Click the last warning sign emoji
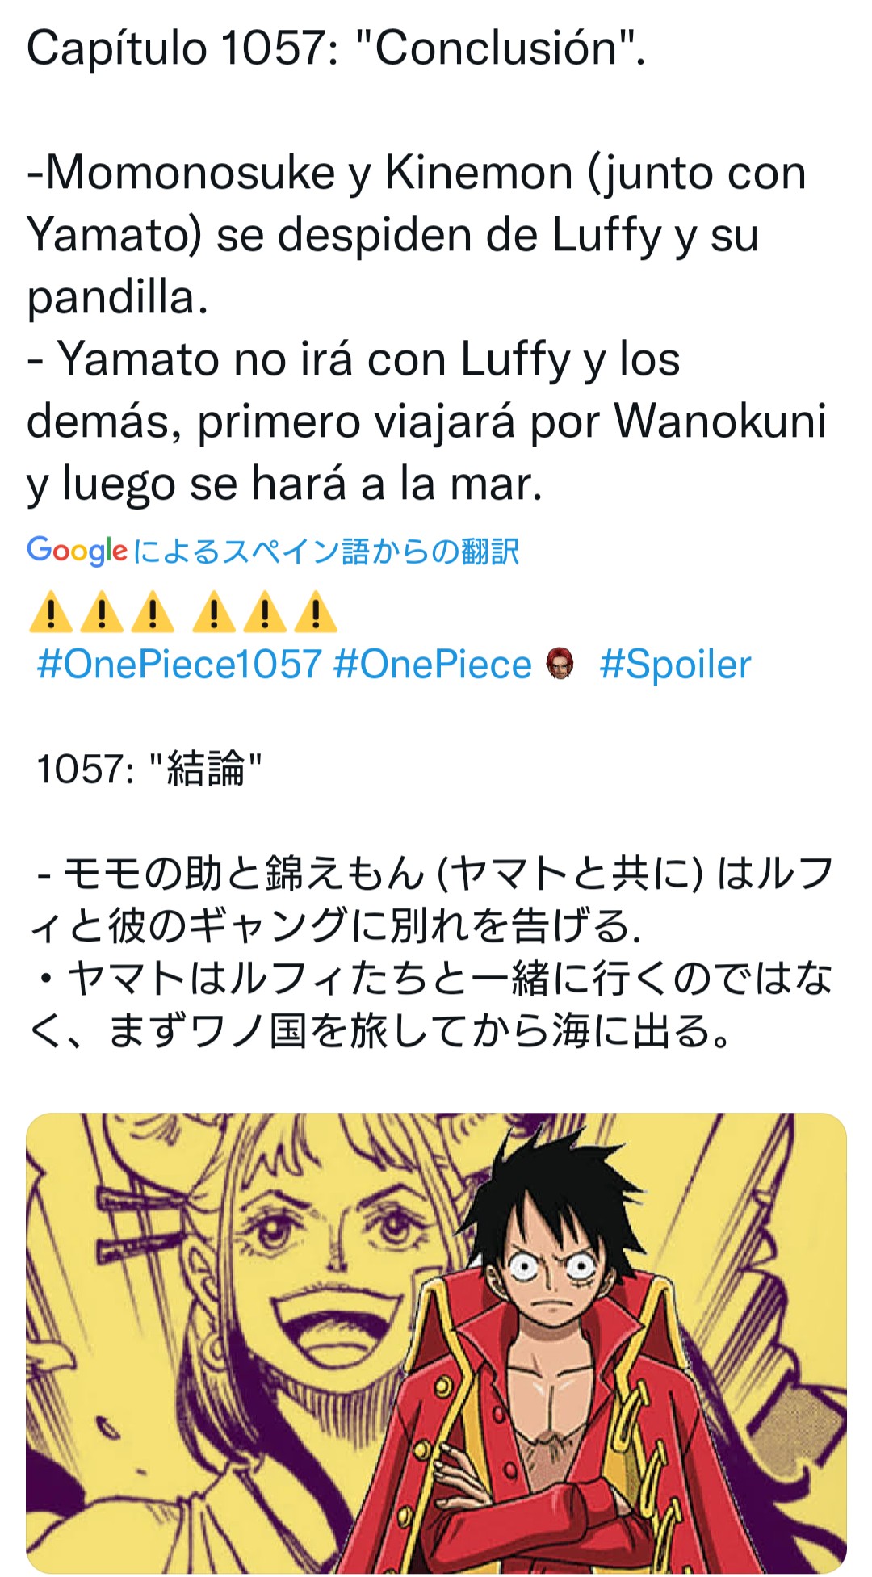Screen dimensions: 872x1577 (x=316, y=611)
